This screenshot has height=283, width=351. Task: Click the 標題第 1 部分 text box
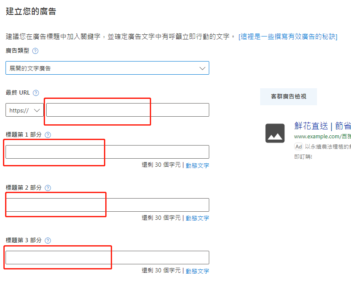tap(106, 151)
